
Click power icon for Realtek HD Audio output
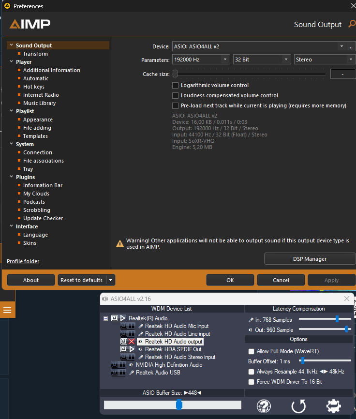pos(124,342)
